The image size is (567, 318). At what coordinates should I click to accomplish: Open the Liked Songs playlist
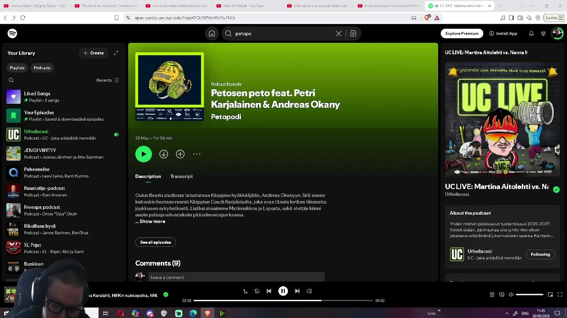(x=64, y=97)
